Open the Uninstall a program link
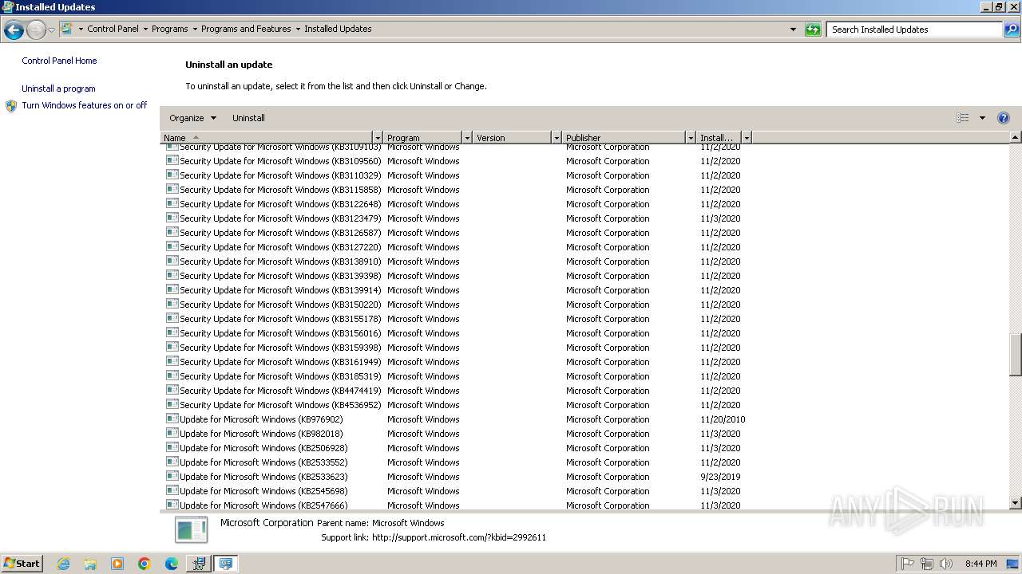This screenshot has width=1022, height=574. (x=58, y=88)
